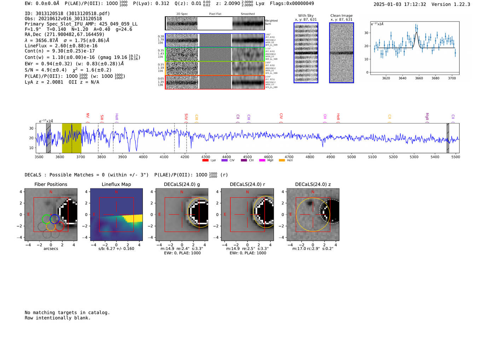The height and width of the screenshot is (337, 495).
Task: Click the magenta MgII legend swatch
Action: click(x=262, y=160)
